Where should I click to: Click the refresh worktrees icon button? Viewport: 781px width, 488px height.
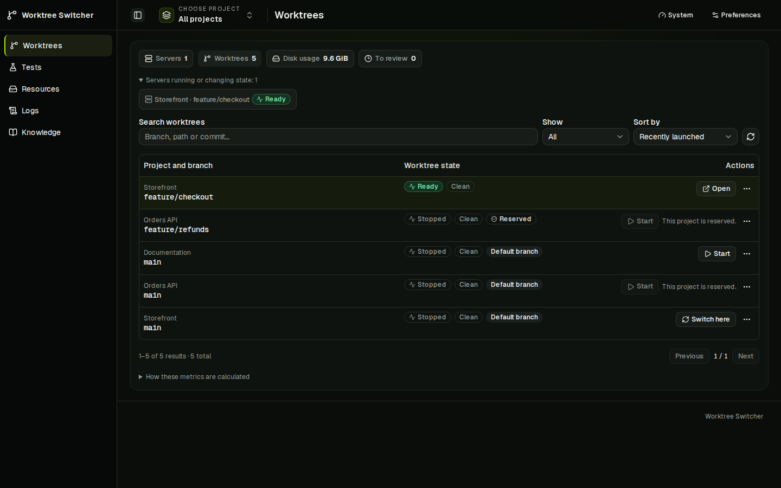751,137
